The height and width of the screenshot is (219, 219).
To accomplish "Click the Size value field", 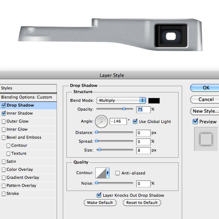I will [x=143, y=150].
